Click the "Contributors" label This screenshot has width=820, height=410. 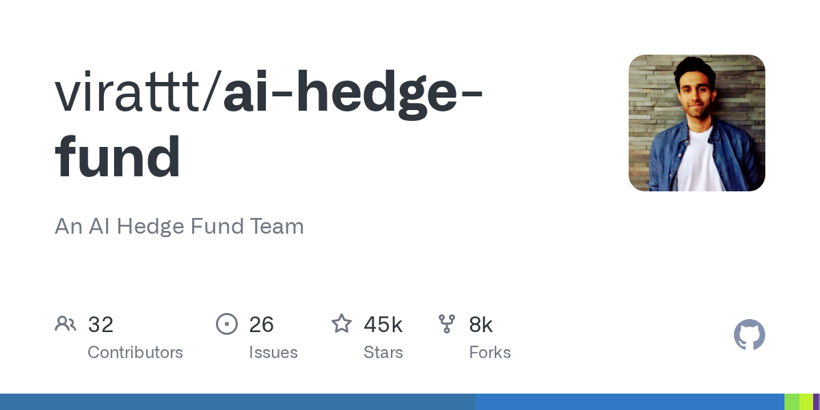[x=135, y=353]
